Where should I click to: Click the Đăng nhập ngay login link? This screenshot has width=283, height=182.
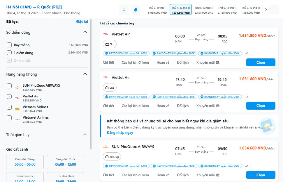click(120, 133)
